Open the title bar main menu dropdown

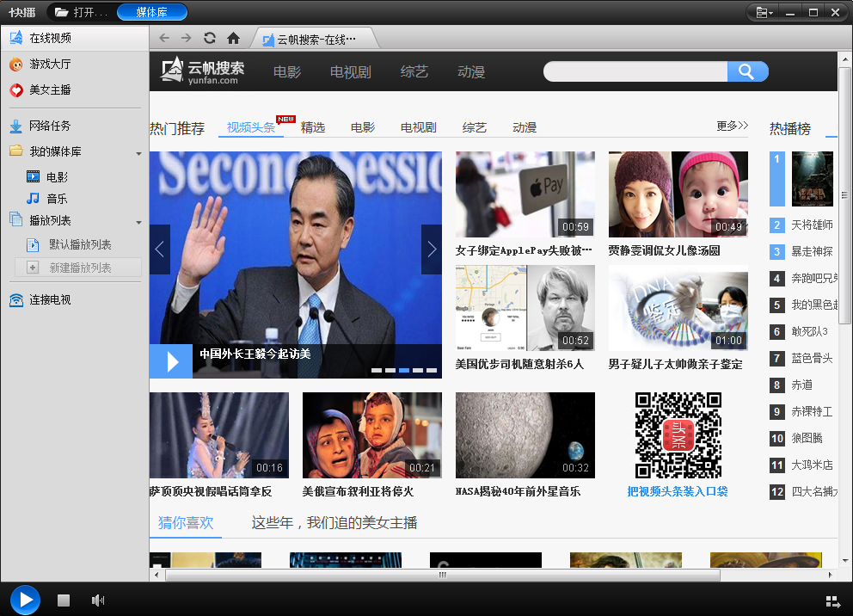[764, 12]
